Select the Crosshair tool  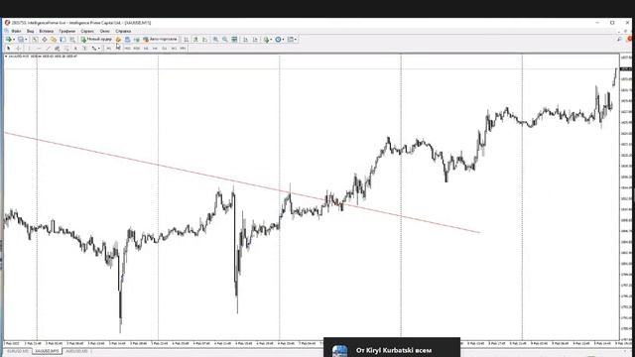coord(18,49)
